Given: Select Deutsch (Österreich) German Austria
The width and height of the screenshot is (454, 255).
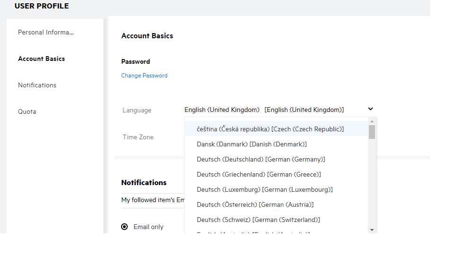Looking at the screenshot, I should pos(255,204).
